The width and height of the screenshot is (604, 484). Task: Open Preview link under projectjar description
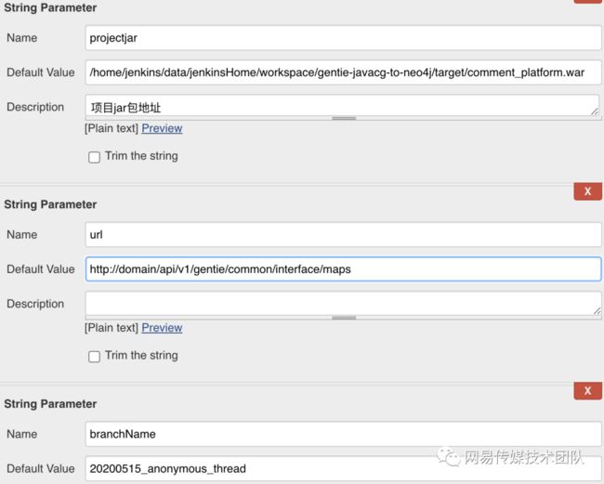pyautogui.click(x=162, y=128)
